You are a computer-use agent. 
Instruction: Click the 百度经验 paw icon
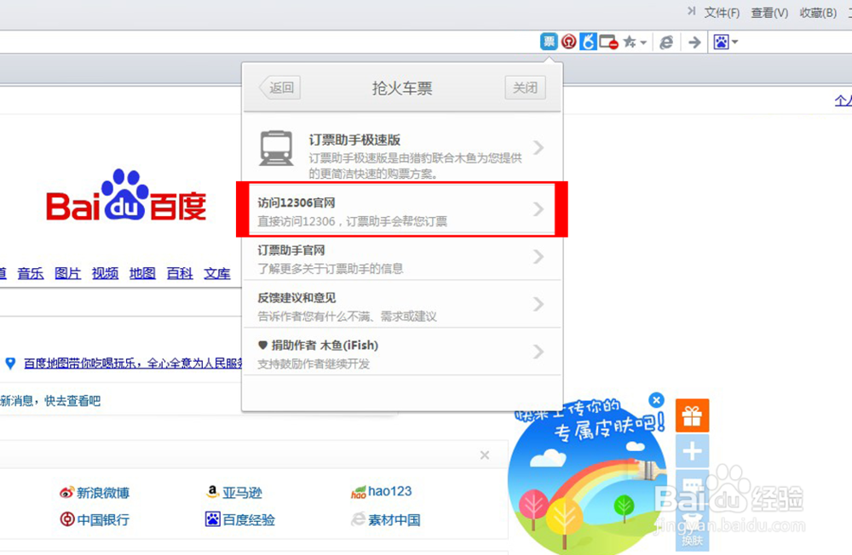point(212,519)
